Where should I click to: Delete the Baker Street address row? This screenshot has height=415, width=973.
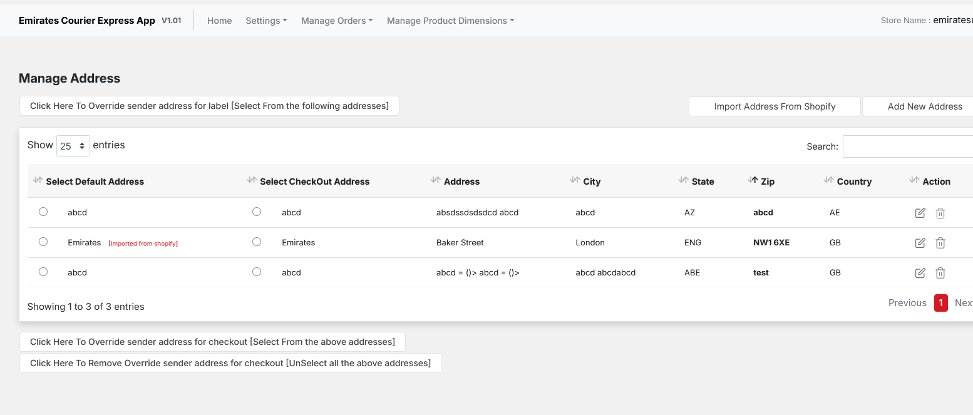(940, 243)
